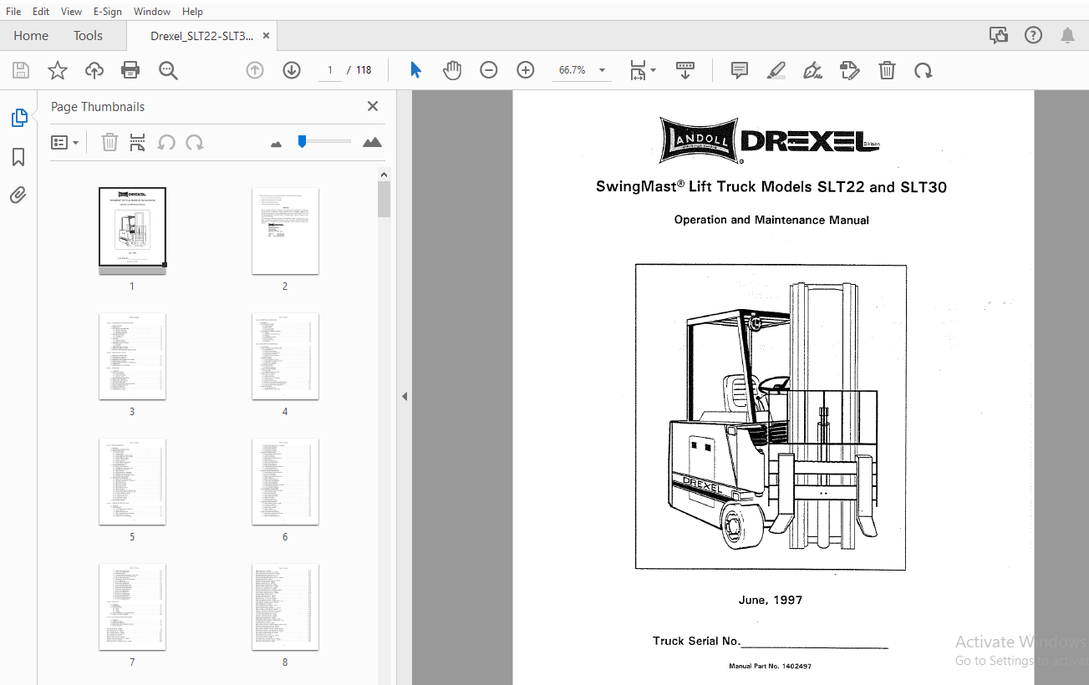Activate the Hand pan tool
Screen dimensions: 1089x685
(452, 70)
